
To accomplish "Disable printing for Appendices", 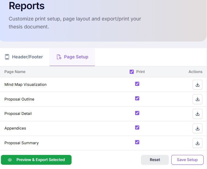I will click(x=137, y=127).
